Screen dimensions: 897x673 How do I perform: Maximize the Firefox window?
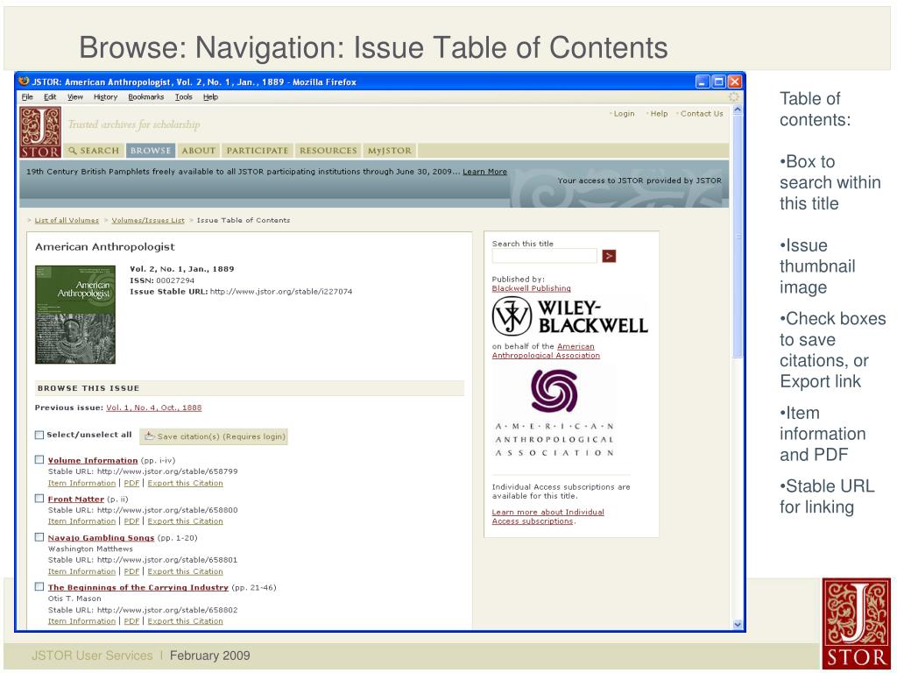coord(718,81)
